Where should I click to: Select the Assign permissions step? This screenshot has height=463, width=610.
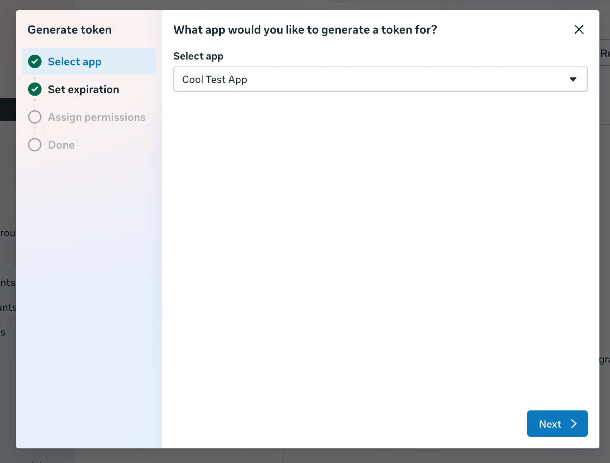tap(89, 117)
